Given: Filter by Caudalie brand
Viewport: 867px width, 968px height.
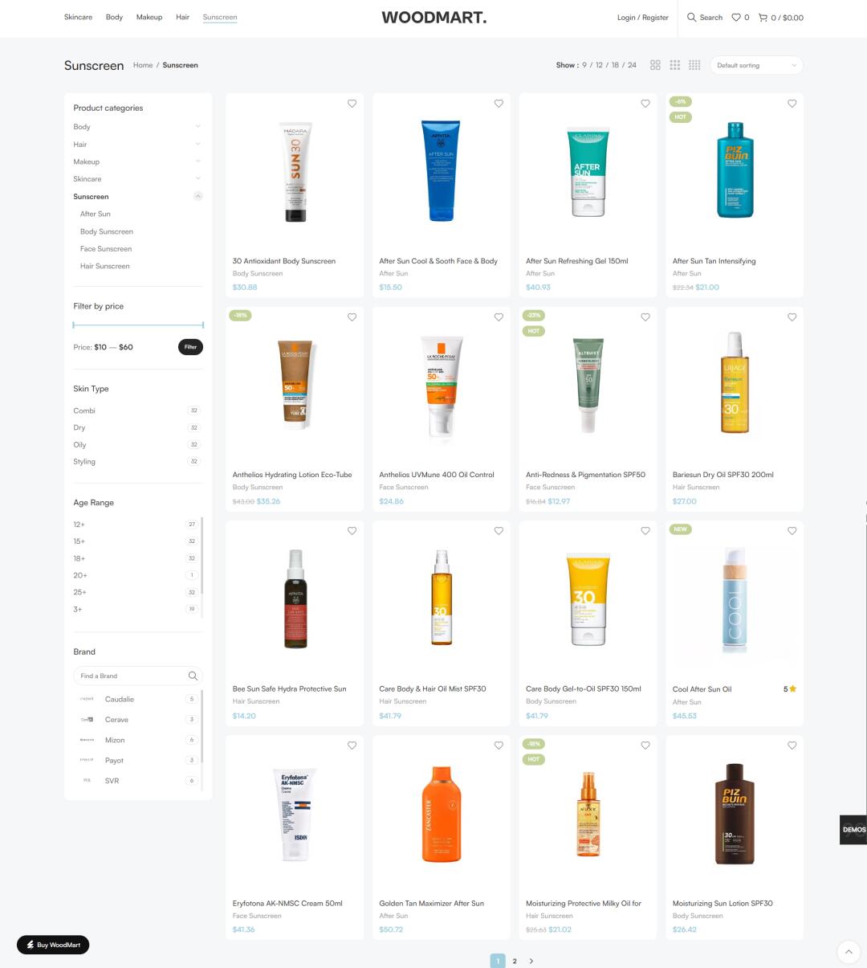Looking at the screenshot, I should point(120,699).
